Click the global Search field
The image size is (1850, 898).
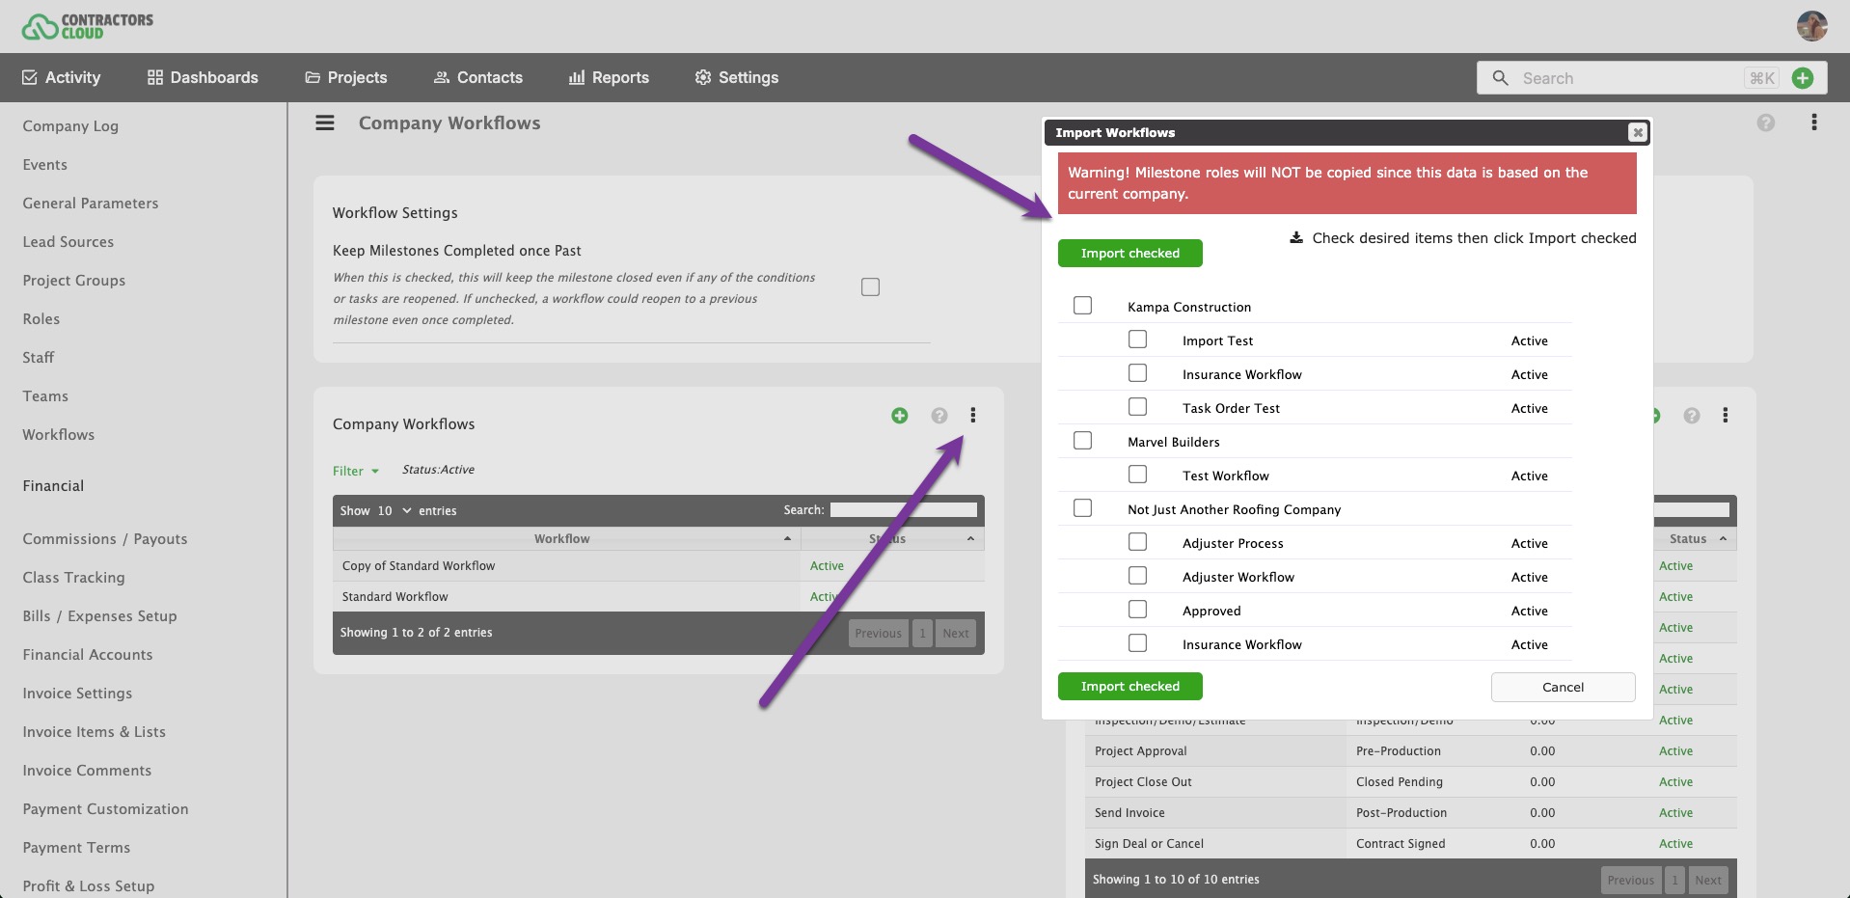pos(1630,78)
